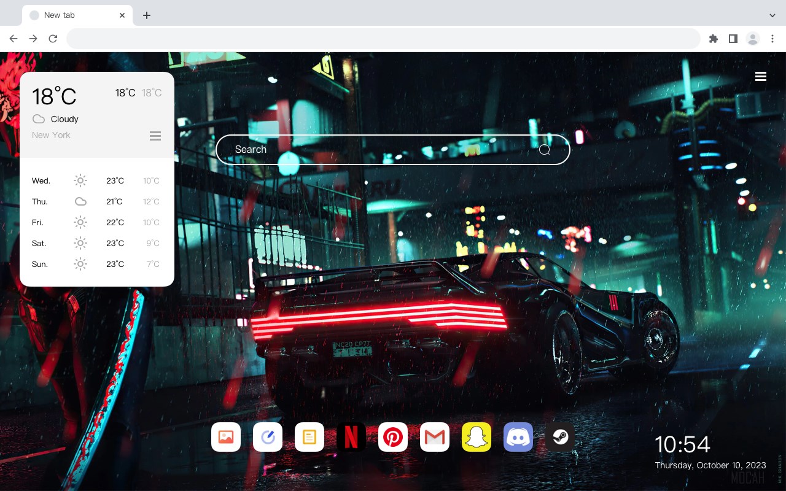Open the profile avatar in toolbar

pyautogui.click(x=753, y=39)
